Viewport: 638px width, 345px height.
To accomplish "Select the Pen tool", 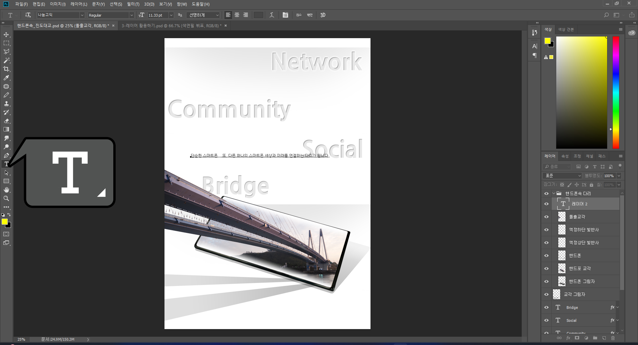I will tap(6, 155).
